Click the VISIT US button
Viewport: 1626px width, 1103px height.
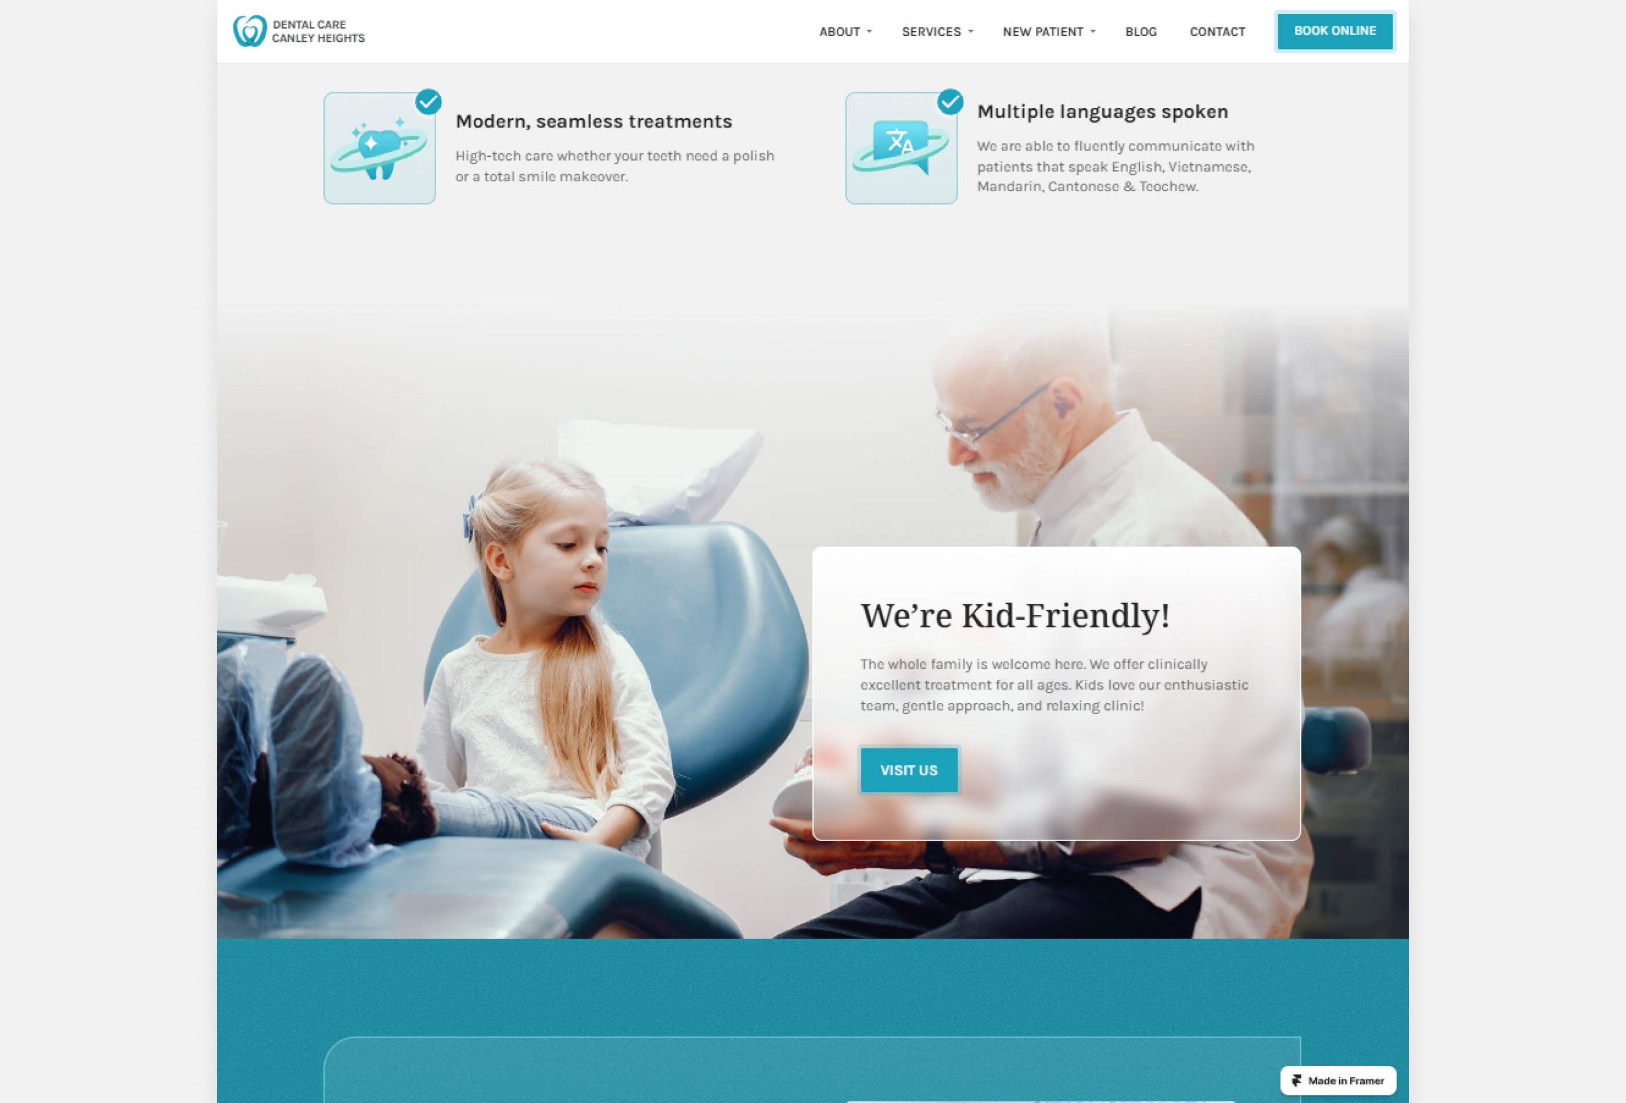[x=908, y=769]
